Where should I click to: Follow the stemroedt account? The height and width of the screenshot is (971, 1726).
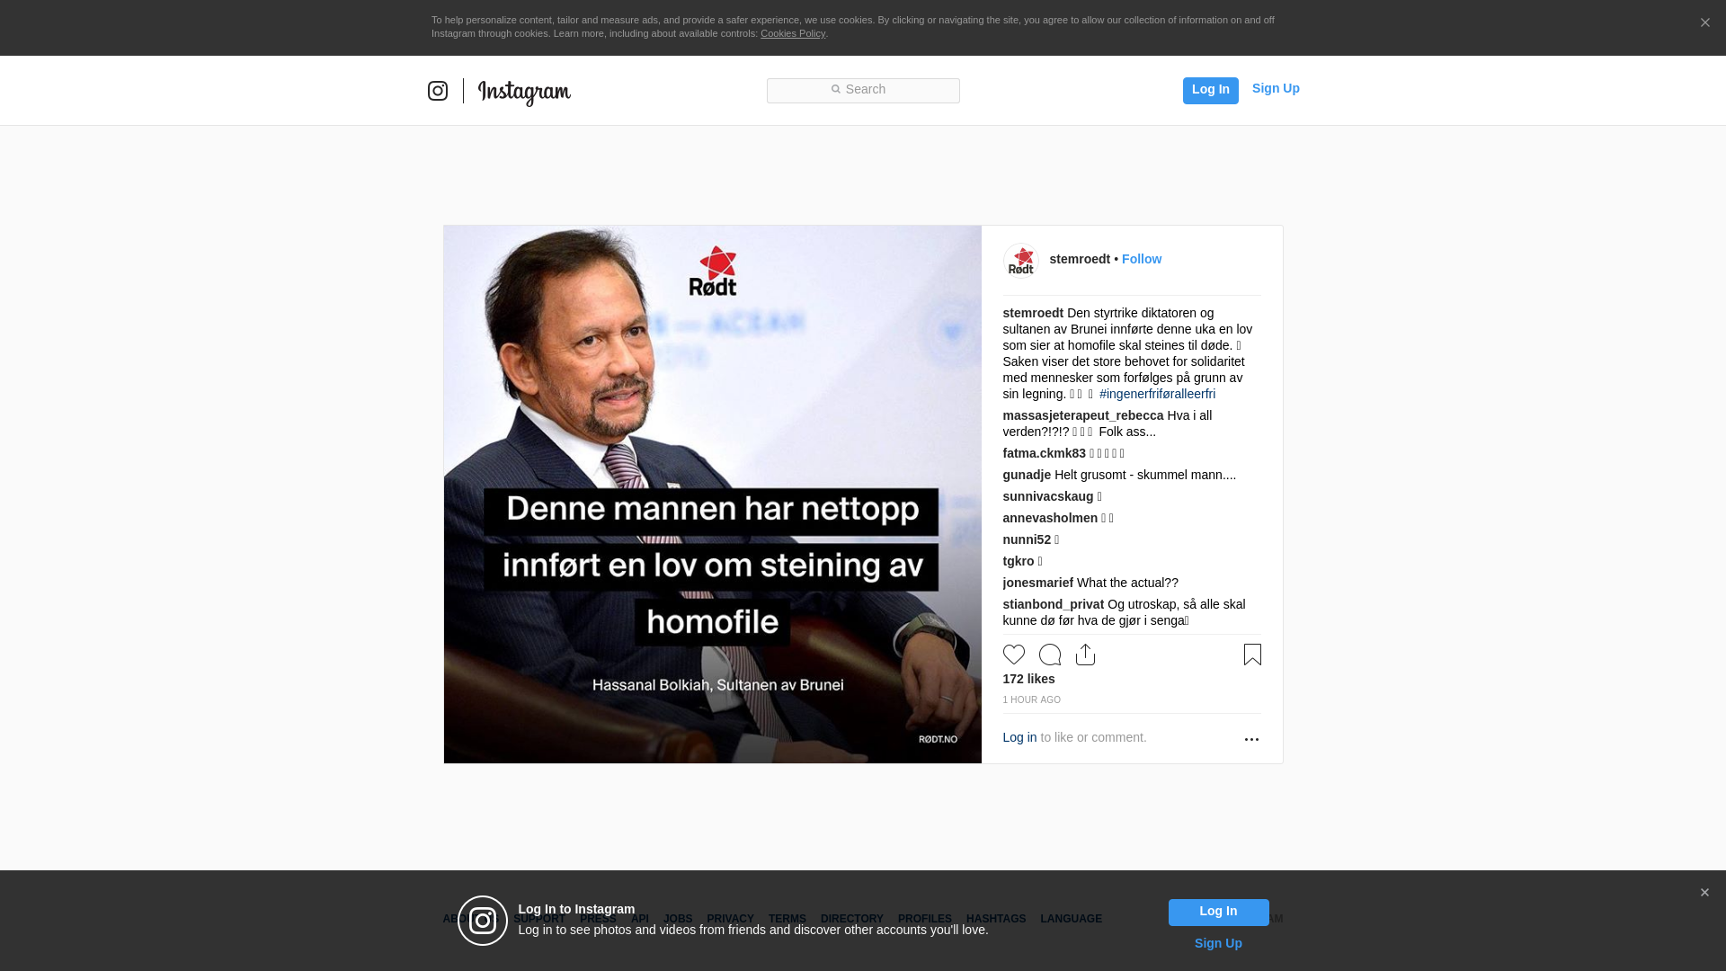click(x=1142, y=259)
